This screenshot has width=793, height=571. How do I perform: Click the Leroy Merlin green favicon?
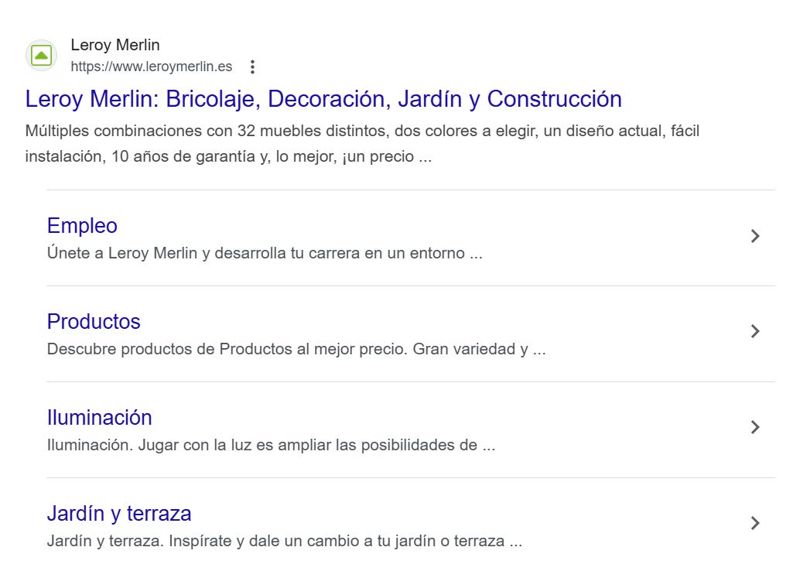point(41,55)
